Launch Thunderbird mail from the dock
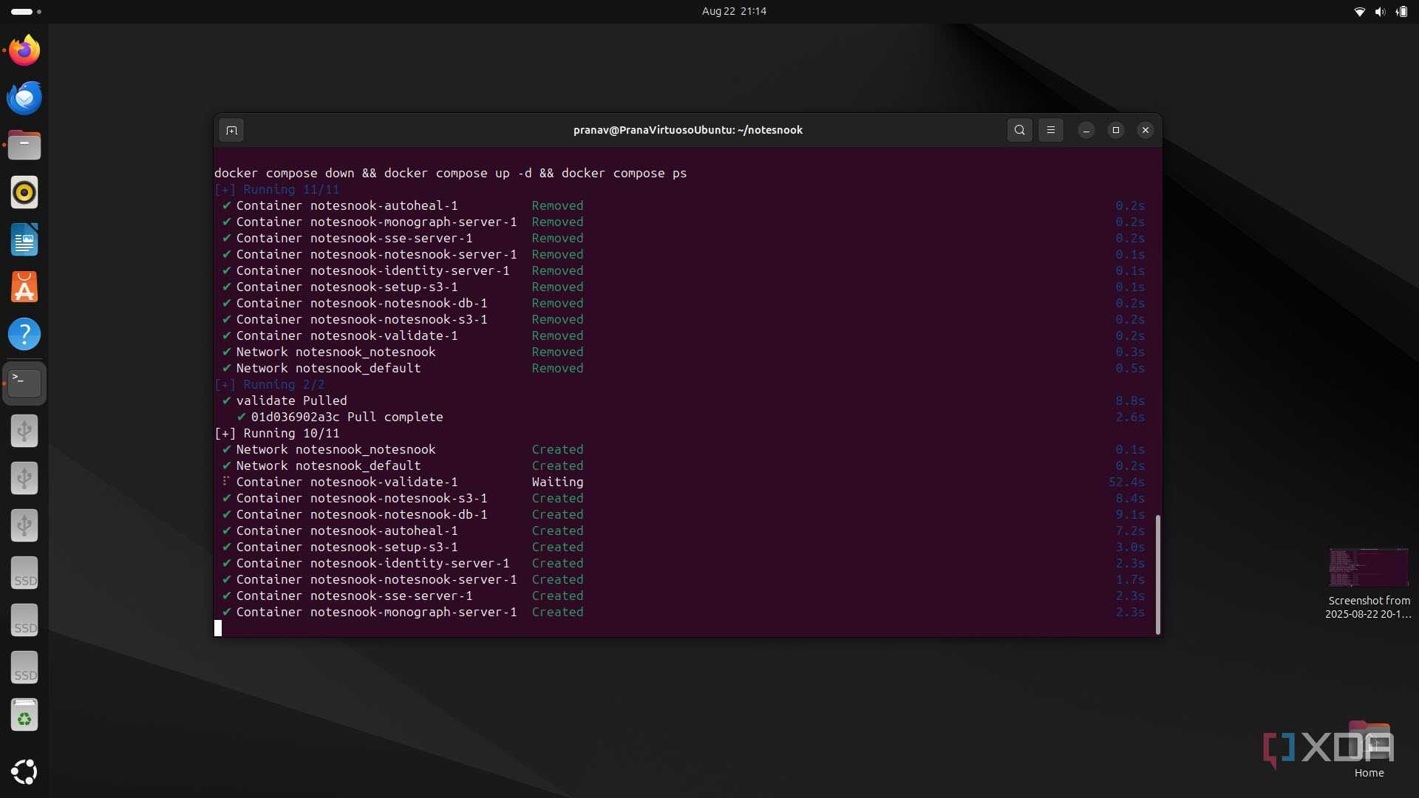1419x798 pixels. click(x=24, y=98)
